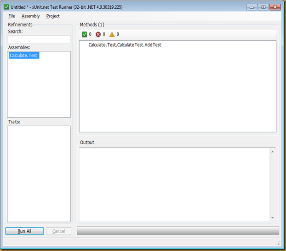Close the xUnit.net Test Runner window

[x=275, y=7]
